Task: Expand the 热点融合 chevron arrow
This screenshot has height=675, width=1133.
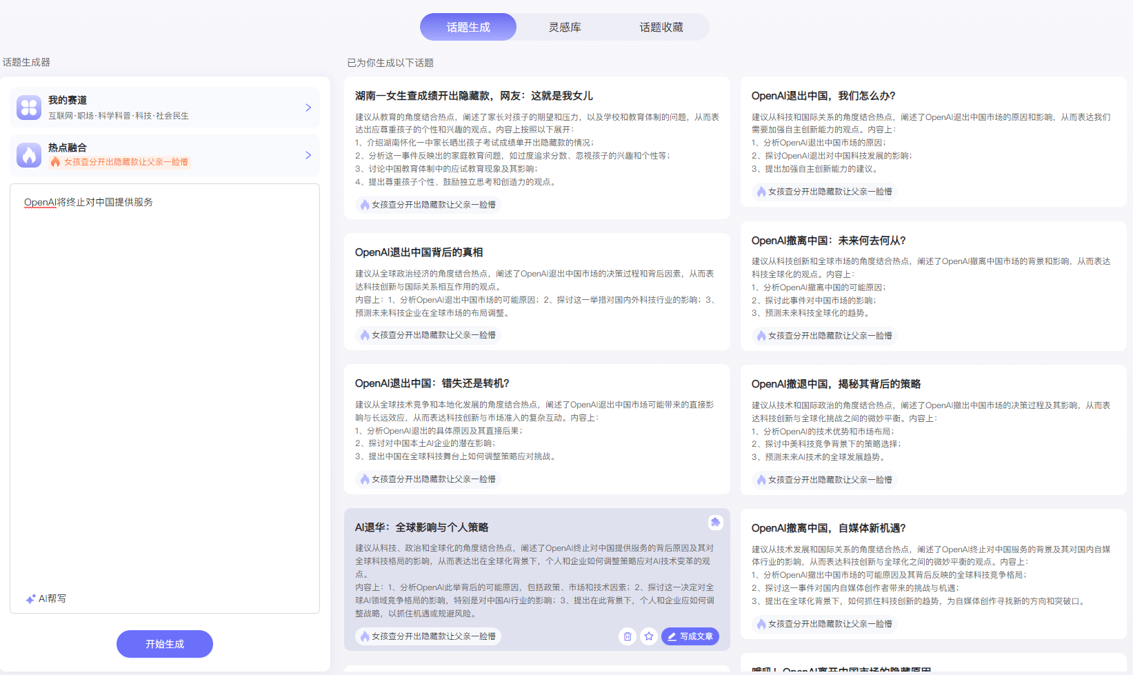Action: [x=308, y=155]
